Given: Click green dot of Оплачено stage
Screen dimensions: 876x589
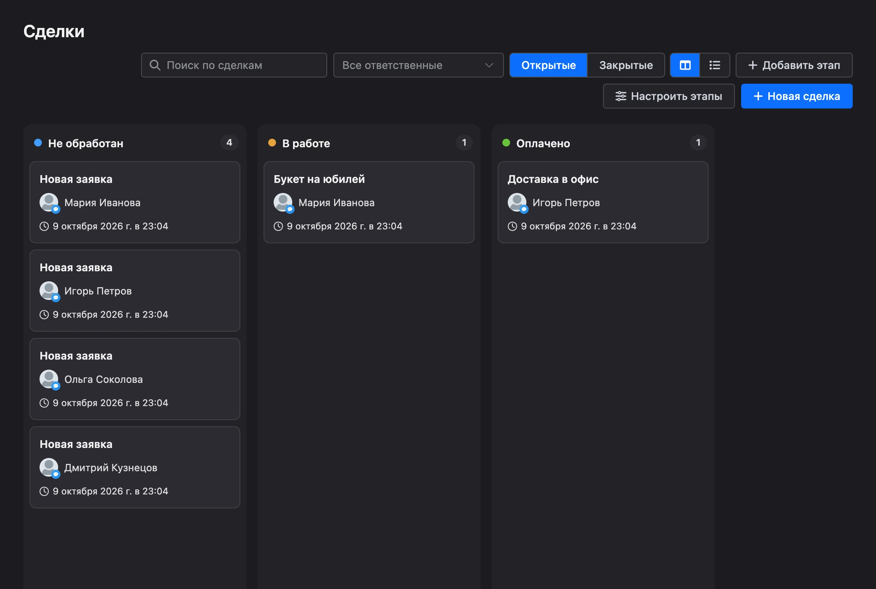Looking at the screenshot, I should click(506, 143).
